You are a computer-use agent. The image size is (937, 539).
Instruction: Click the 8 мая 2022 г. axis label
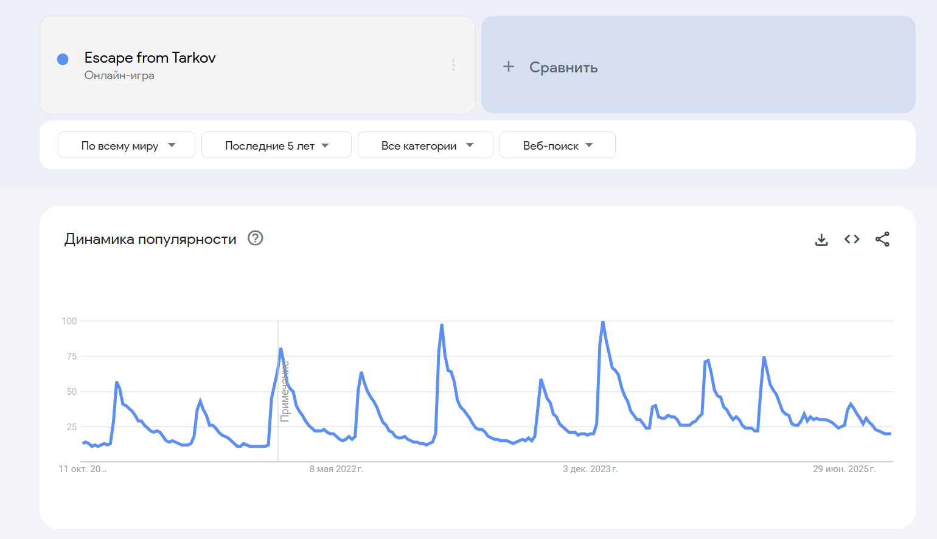tap(336, 469)
